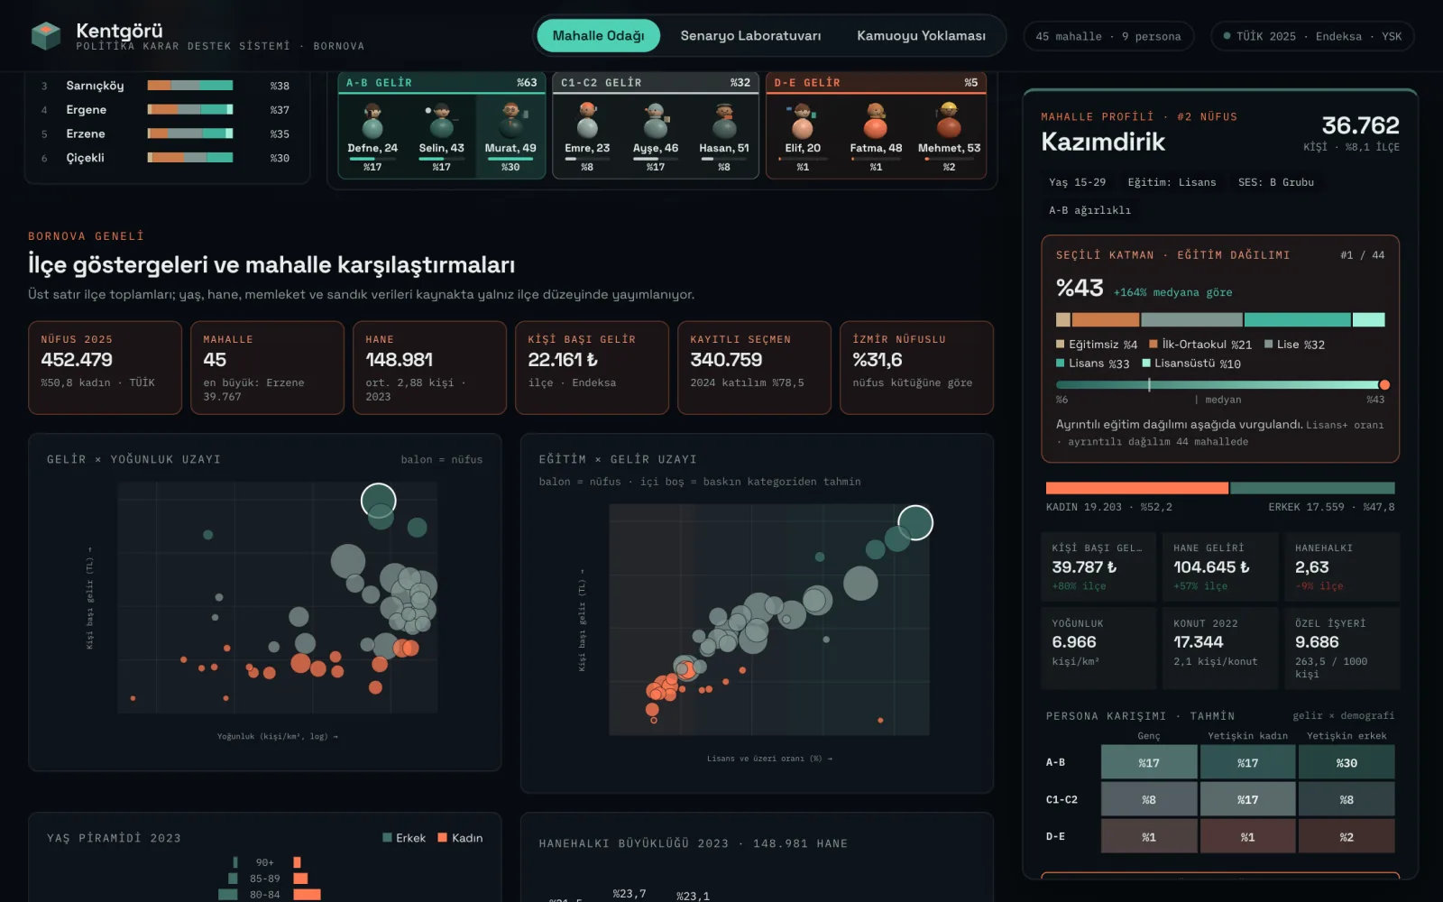Open the Senaryo Laboratuvarı tab
Screen dimensions: 1443x902
[750, 36]
